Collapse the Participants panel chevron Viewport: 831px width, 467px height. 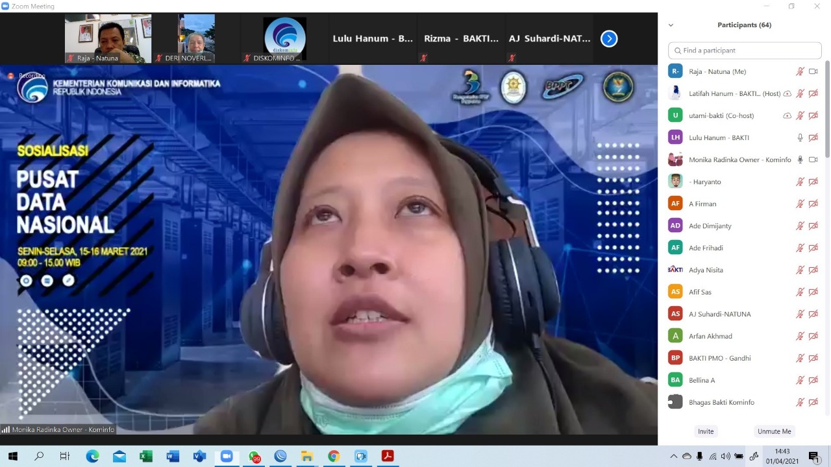pos(671,25)
